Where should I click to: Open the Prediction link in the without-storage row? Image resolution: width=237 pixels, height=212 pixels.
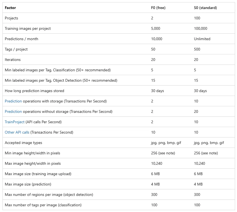(x=13, y=111)
